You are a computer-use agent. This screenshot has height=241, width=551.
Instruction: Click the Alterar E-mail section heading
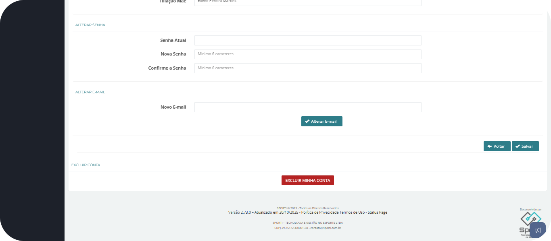(90, 92)
